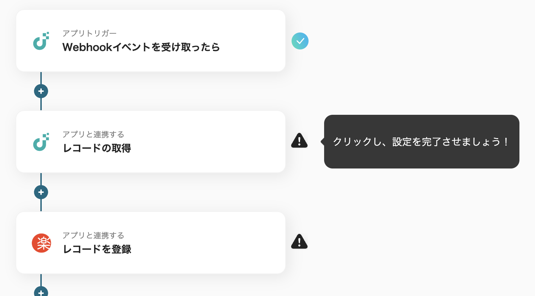Click the app icon on the レコードの取得 card
This screenshot has height=296, width=535.
click(41, 142)
